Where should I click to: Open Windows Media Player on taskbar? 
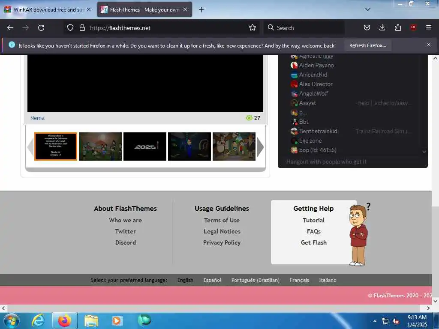[117, 321]
